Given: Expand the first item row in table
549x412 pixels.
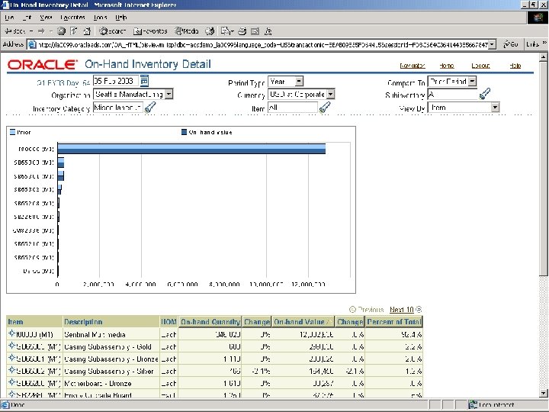Looking at the screenshot, I should tap(11, 334).
